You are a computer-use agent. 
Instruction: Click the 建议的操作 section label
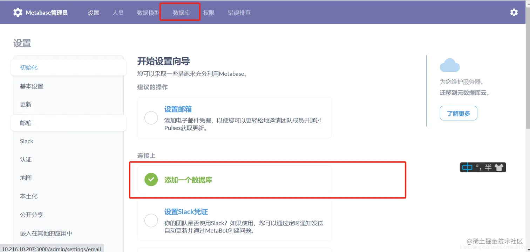[152, 87]
